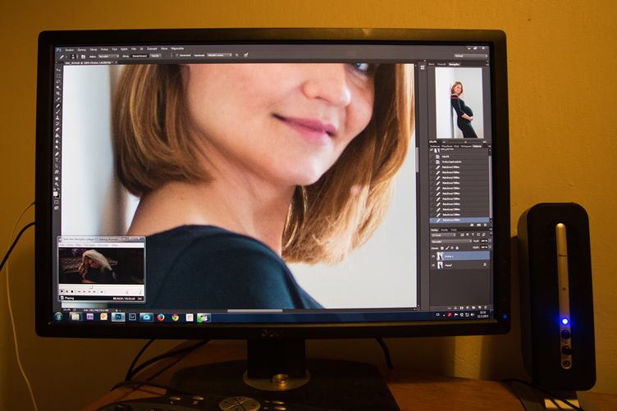Click Stop in the media player window
The image size is (617, 411).
tap(72, 291)
